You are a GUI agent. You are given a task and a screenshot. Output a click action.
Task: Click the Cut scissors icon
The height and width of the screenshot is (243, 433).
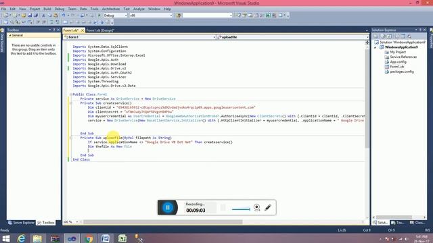click(x=43, y=16)
